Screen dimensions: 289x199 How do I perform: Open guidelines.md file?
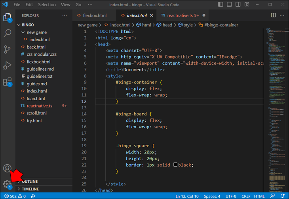pyautogui.click(x=40, y=69)
